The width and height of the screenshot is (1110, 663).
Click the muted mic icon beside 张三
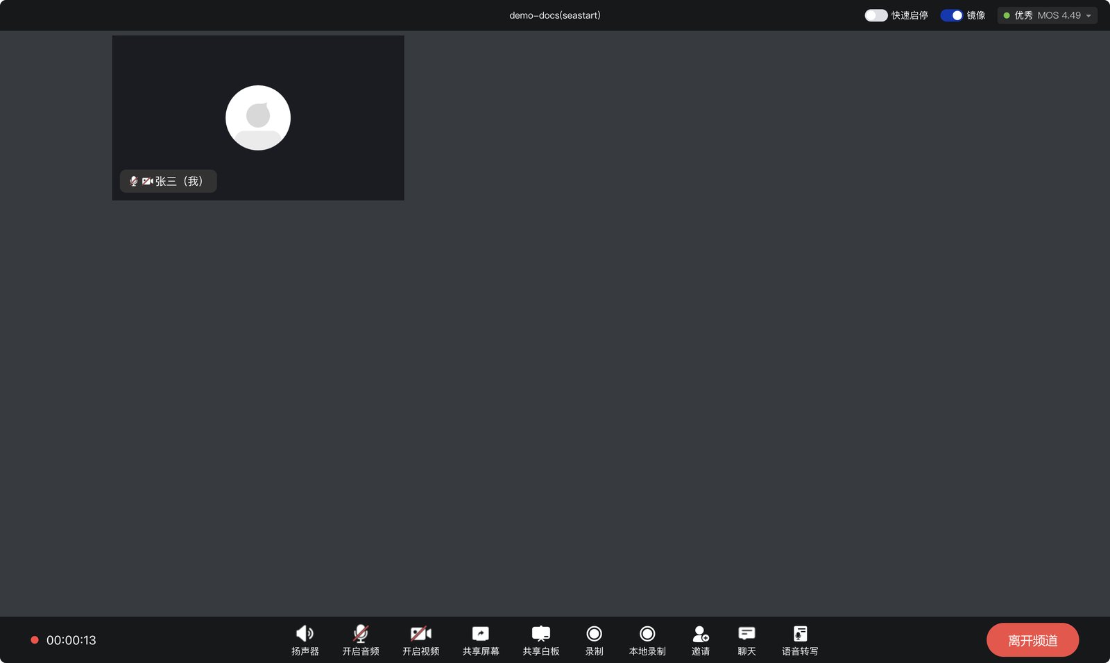133,181
